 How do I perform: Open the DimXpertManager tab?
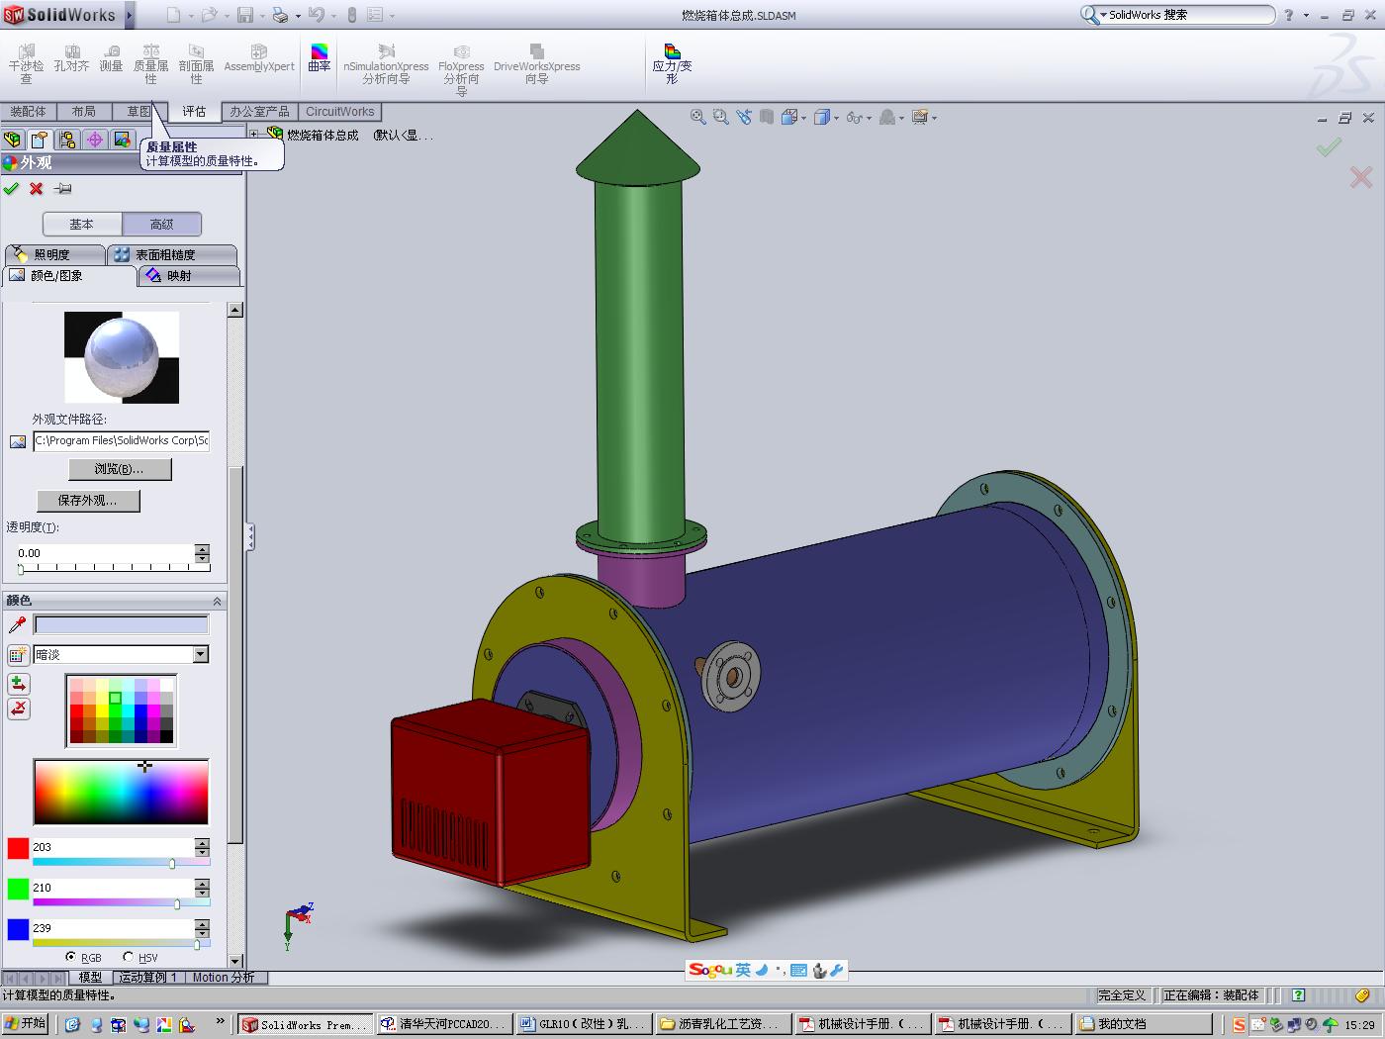pyautogui.click(x=95, y=140)
